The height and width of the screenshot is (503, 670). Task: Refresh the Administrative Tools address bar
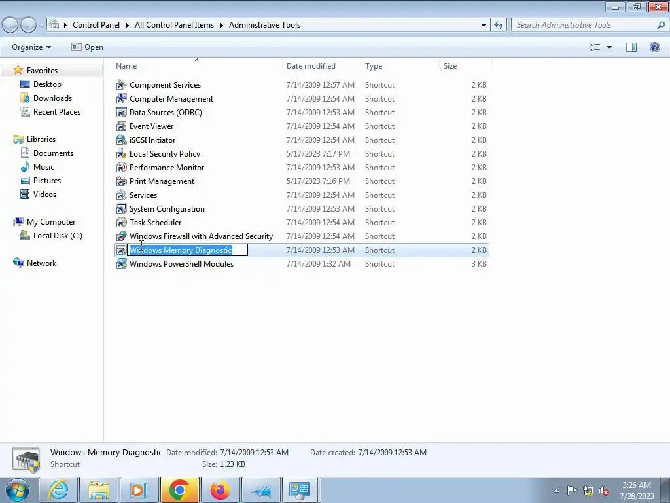click(x=498, y=26)
